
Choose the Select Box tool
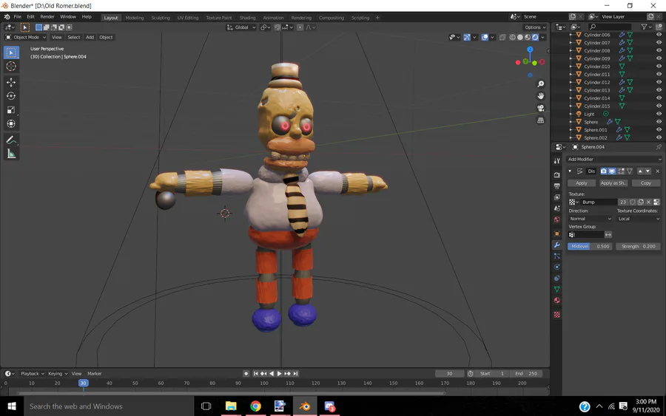[11, 52]
